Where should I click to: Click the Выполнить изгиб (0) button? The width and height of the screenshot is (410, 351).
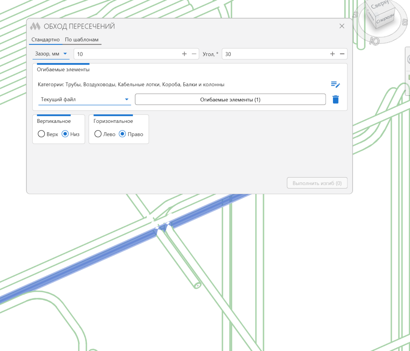pyautogui.click(x=317, y=183)
